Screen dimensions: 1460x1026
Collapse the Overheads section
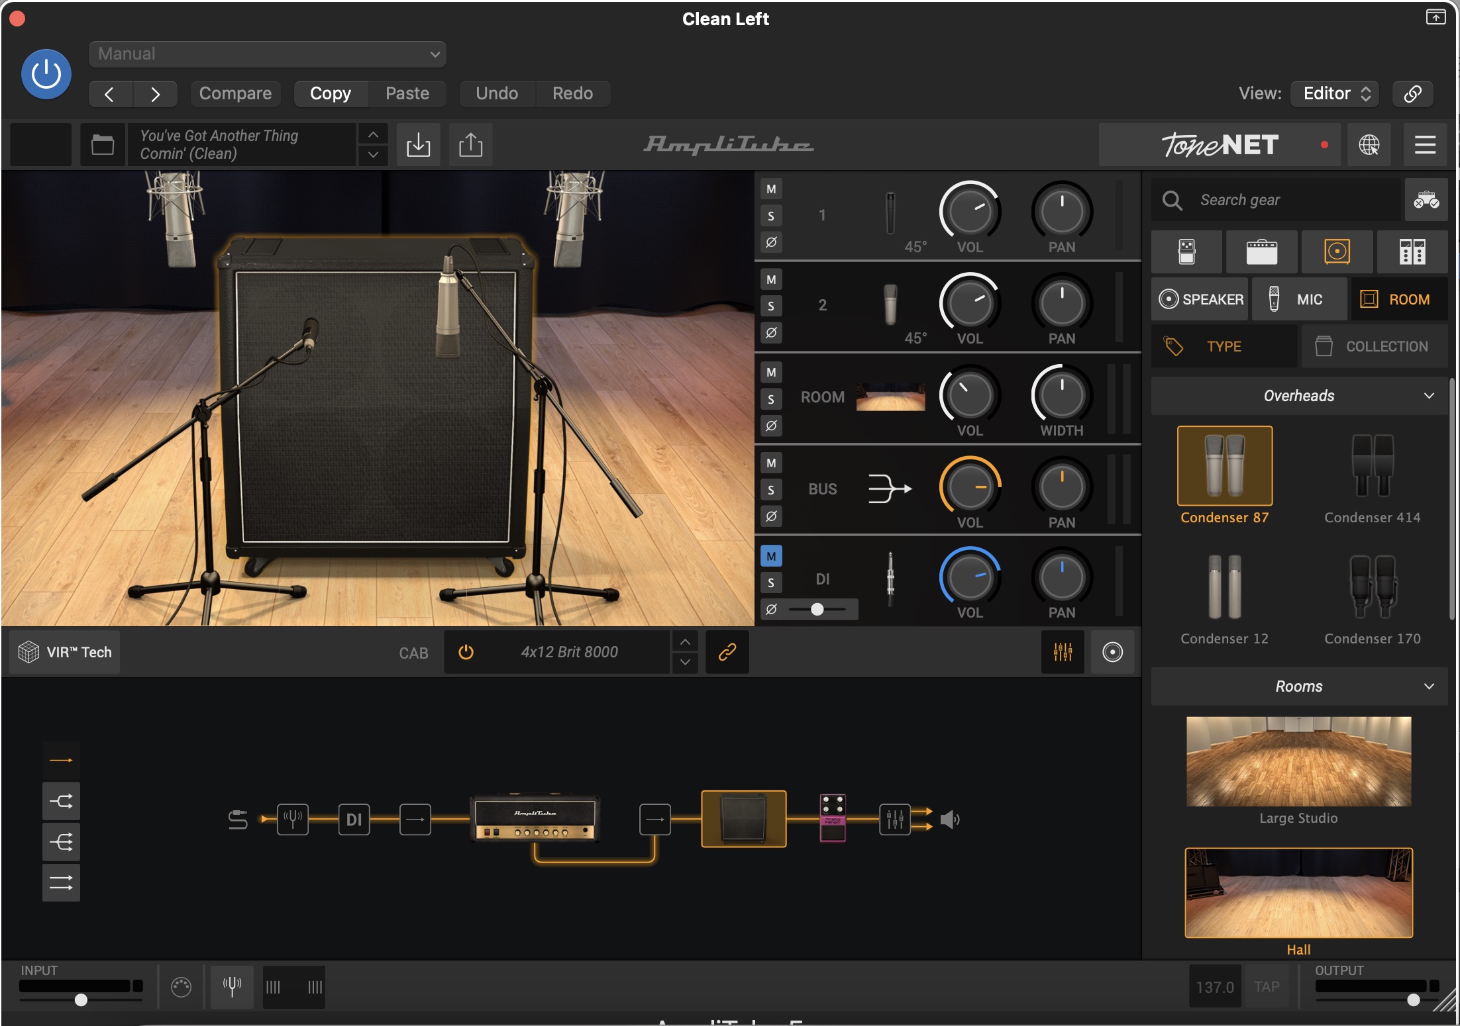pos(1429,396)
